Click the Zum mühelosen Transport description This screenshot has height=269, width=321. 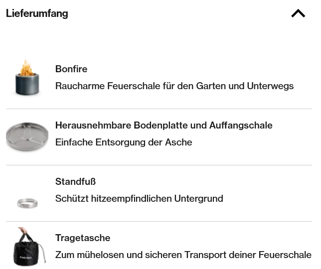coord(183,255)
